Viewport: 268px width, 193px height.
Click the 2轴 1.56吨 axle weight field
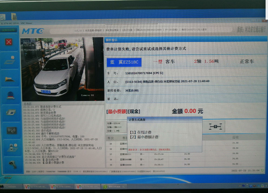tap(206, 61)
